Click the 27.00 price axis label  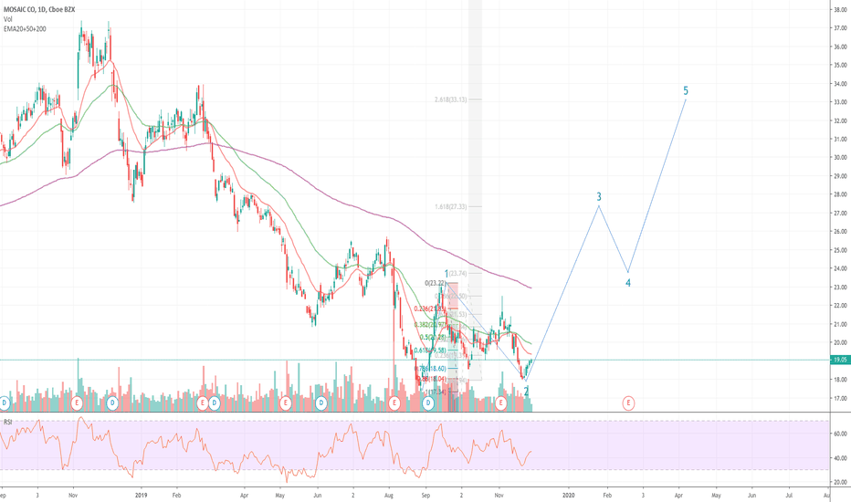click(x=840, y=213)
